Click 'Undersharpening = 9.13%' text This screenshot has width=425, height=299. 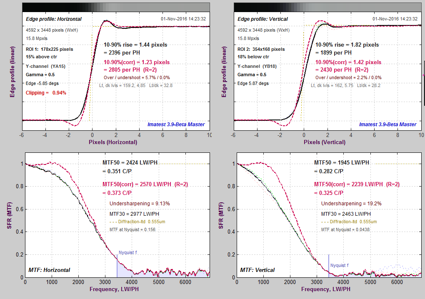click(140, 203)
